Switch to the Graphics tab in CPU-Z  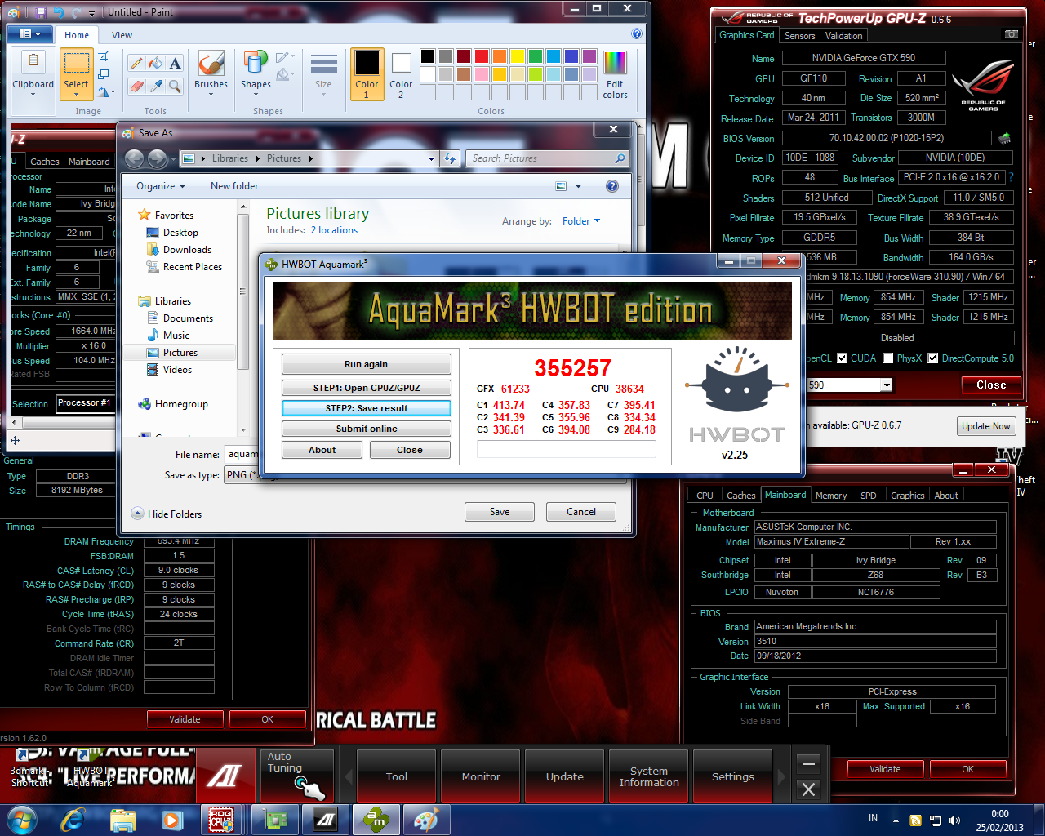click(x=907, y=496)
